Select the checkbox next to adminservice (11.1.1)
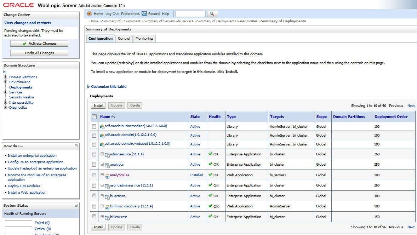Screen dimensions: 417x235 tap(94, 154)
